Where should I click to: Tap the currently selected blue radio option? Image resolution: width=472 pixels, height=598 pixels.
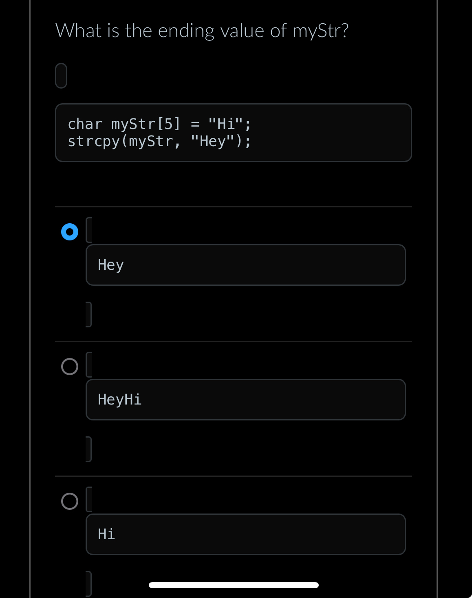point(69,231)
